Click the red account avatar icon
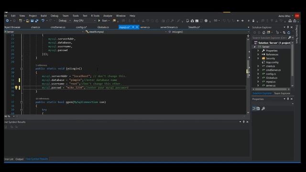The width and height of the screenshot is (306, 172). coord(297,16)
